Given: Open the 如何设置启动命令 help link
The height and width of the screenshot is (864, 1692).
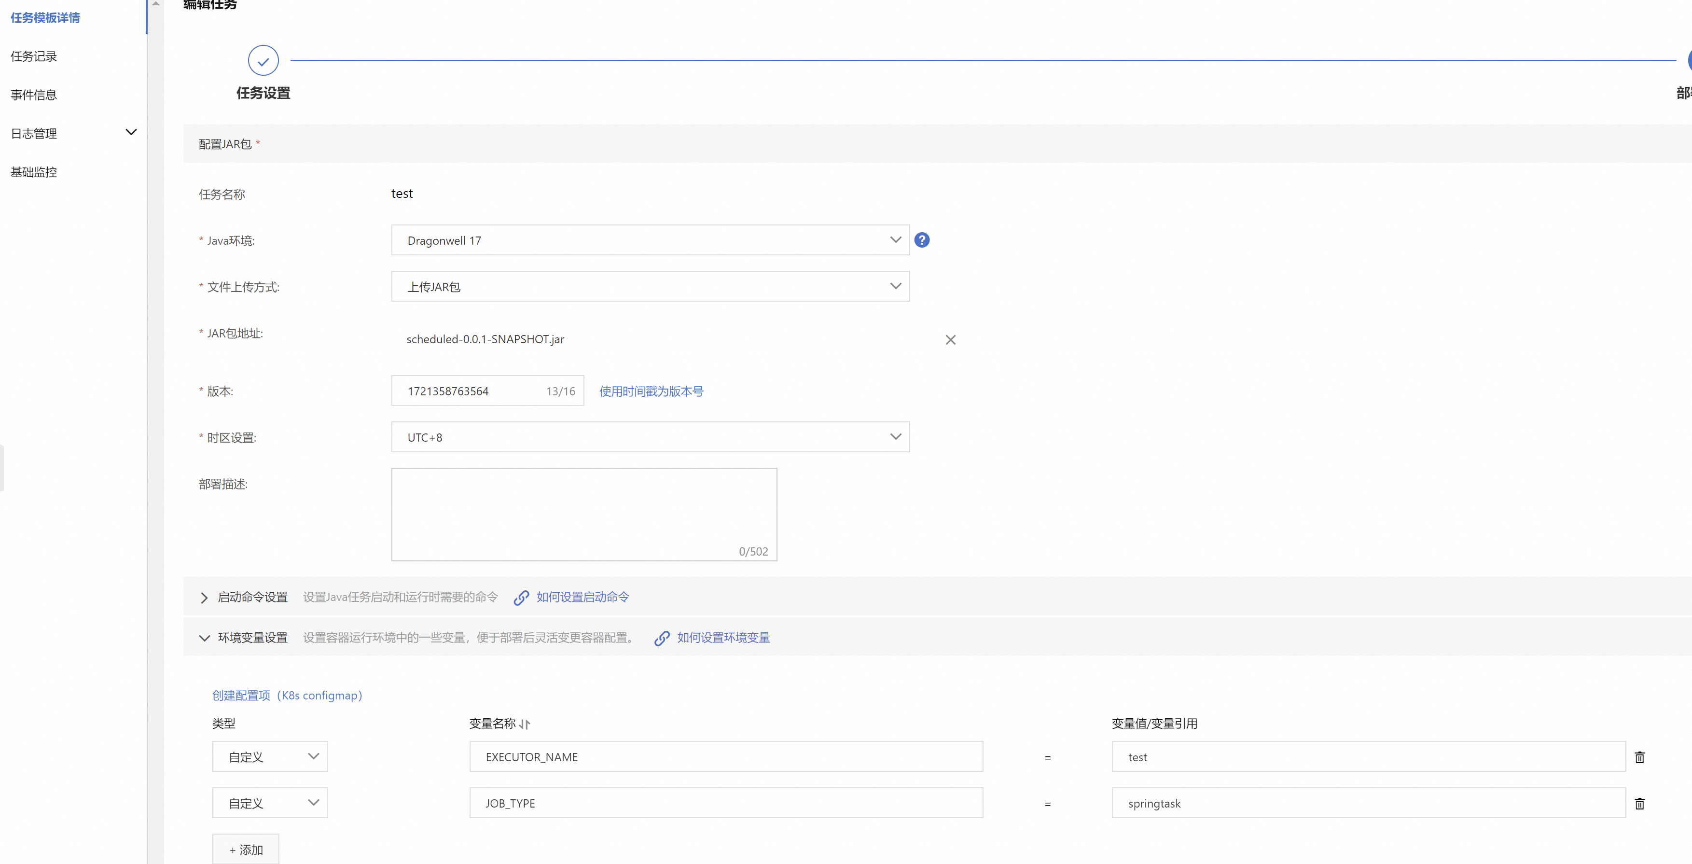Looking at the screenshot, I should (582, 597).
